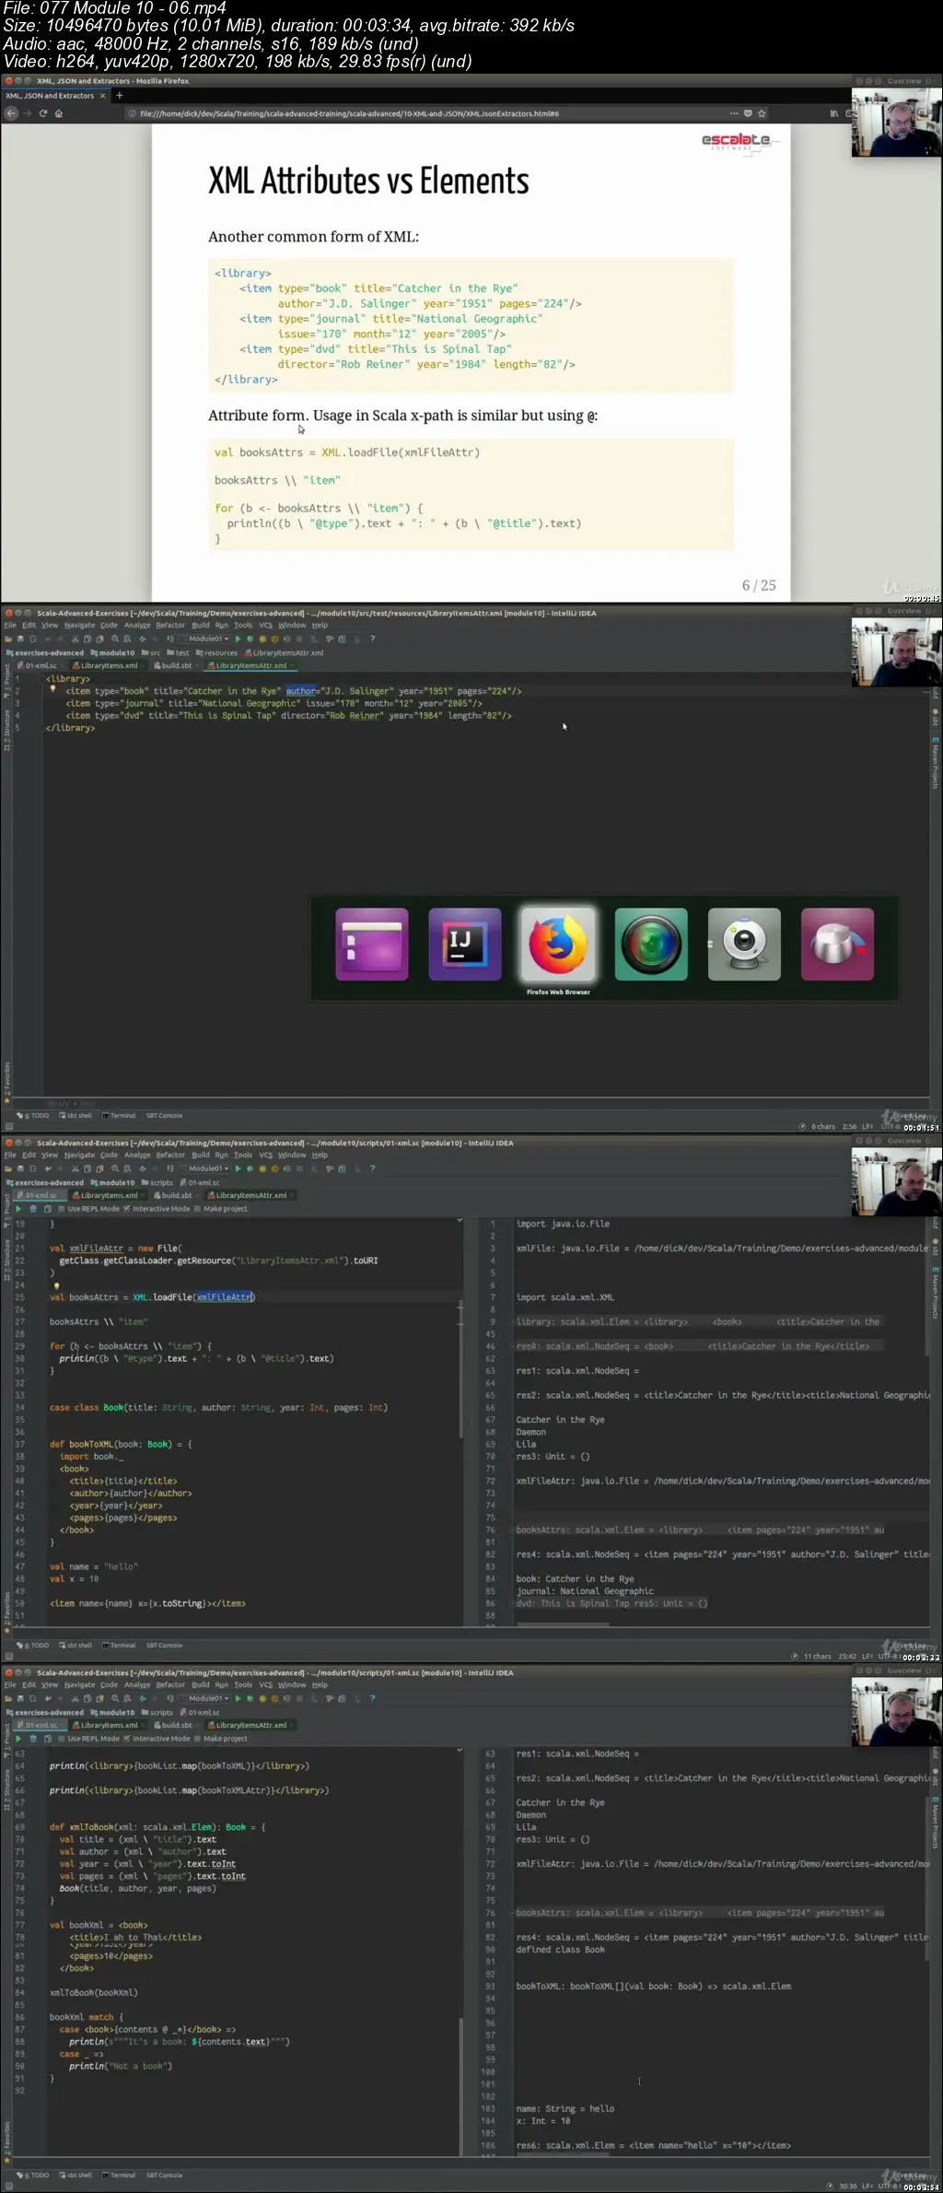Open Navigate menu in LibraryItemsAttr.xml IntelliJ window
Screen dimensions: 943x2193
point(79,625)
